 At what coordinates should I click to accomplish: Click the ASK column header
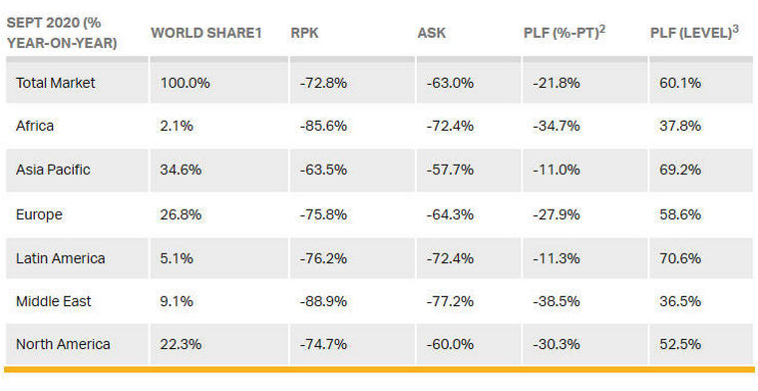(x=432, y=33)
